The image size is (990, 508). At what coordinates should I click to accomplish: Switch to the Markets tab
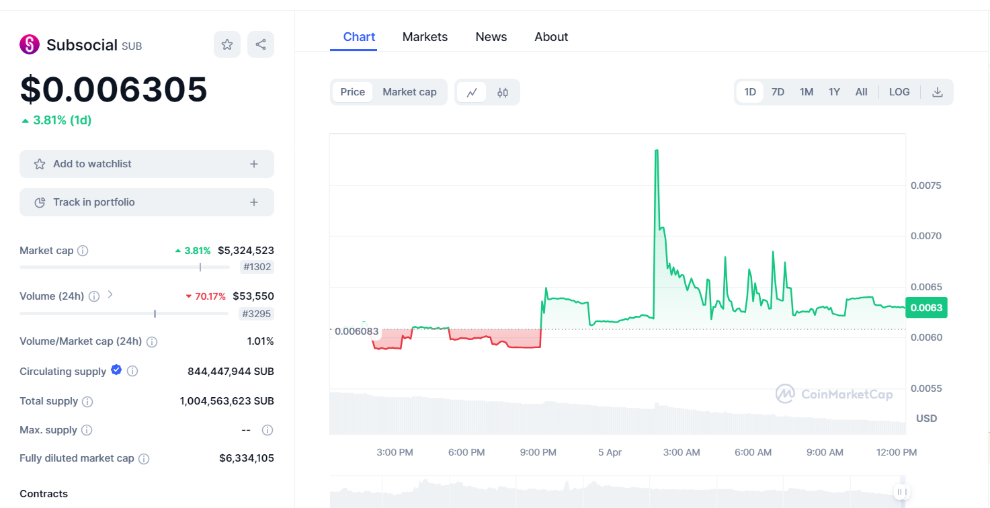pyautogui.click(x=425, y=37)
